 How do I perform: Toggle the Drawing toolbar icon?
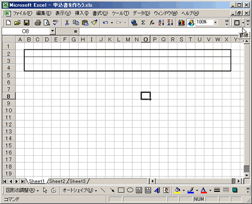click(x=191, y=23)
